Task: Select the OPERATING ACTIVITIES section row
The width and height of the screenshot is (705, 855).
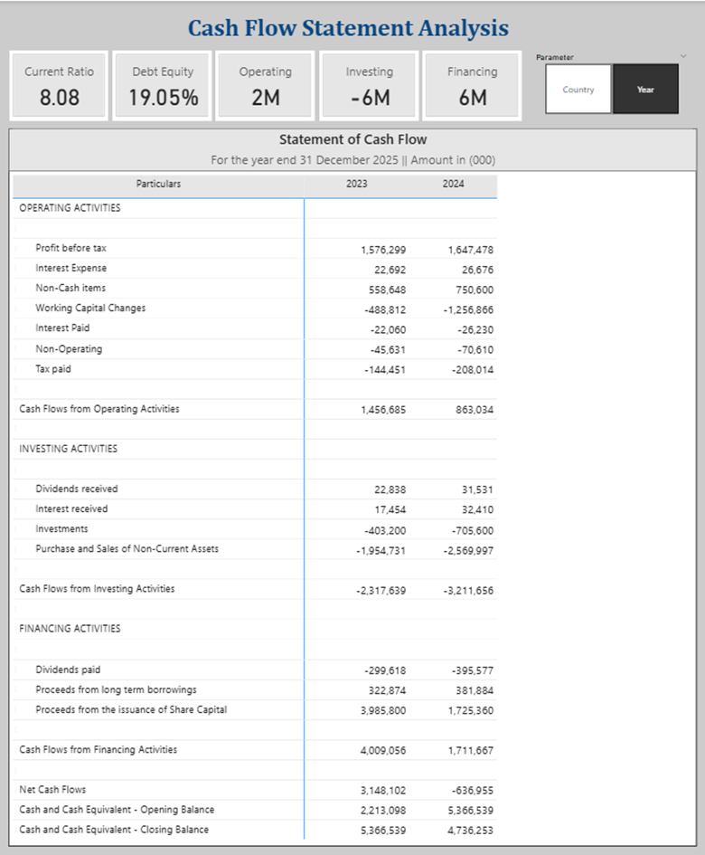Action: pyautogui.click(x=70, y=207)
